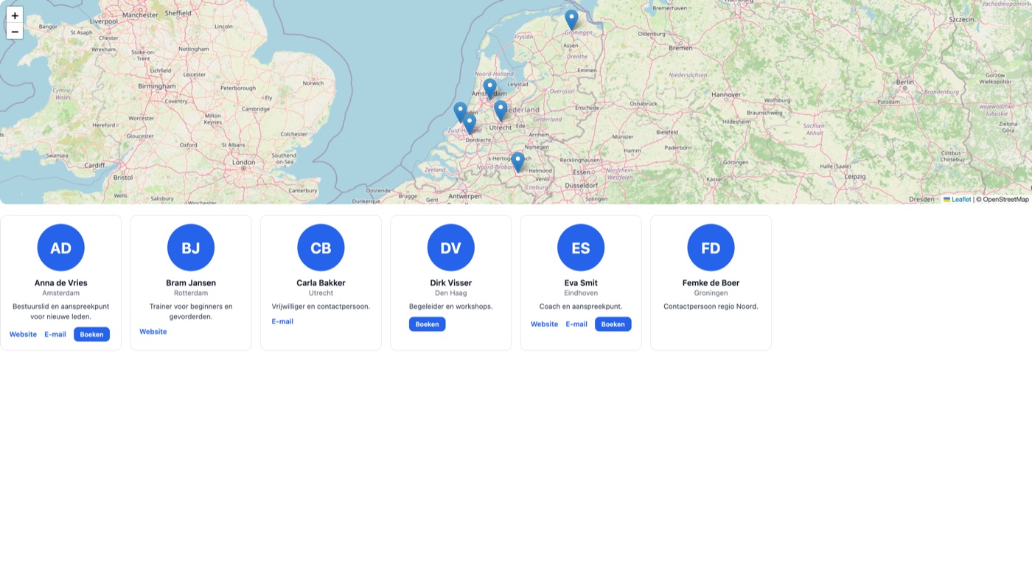
Task: Select the map marker at Rotterdam
Action: (470, 124)
